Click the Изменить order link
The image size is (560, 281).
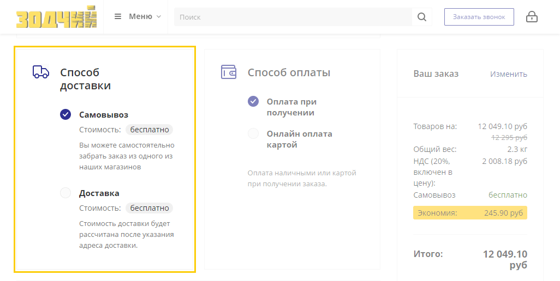508,74
